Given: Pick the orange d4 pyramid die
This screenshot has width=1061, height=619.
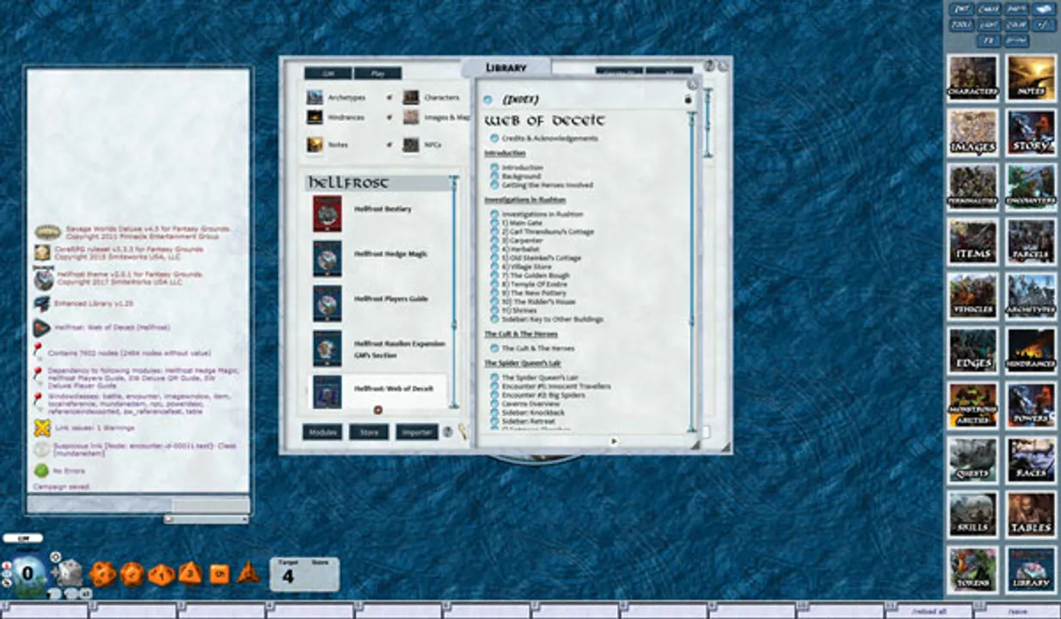Looking at the screenshot, I should point(248,572).
